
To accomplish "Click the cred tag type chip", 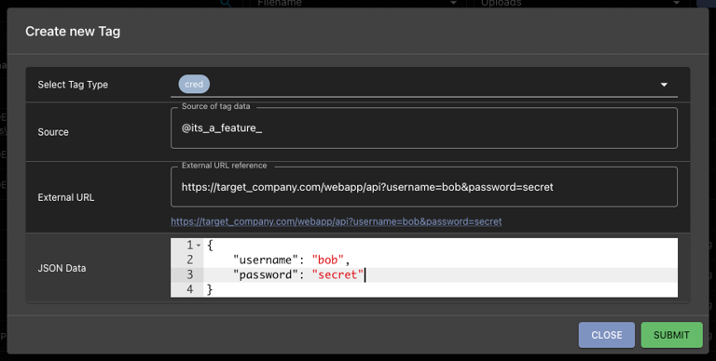I will 194,85.
